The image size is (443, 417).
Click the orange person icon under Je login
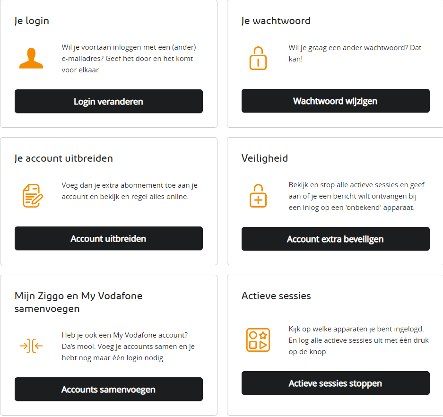pyautogui.click(x=31, y=59)
